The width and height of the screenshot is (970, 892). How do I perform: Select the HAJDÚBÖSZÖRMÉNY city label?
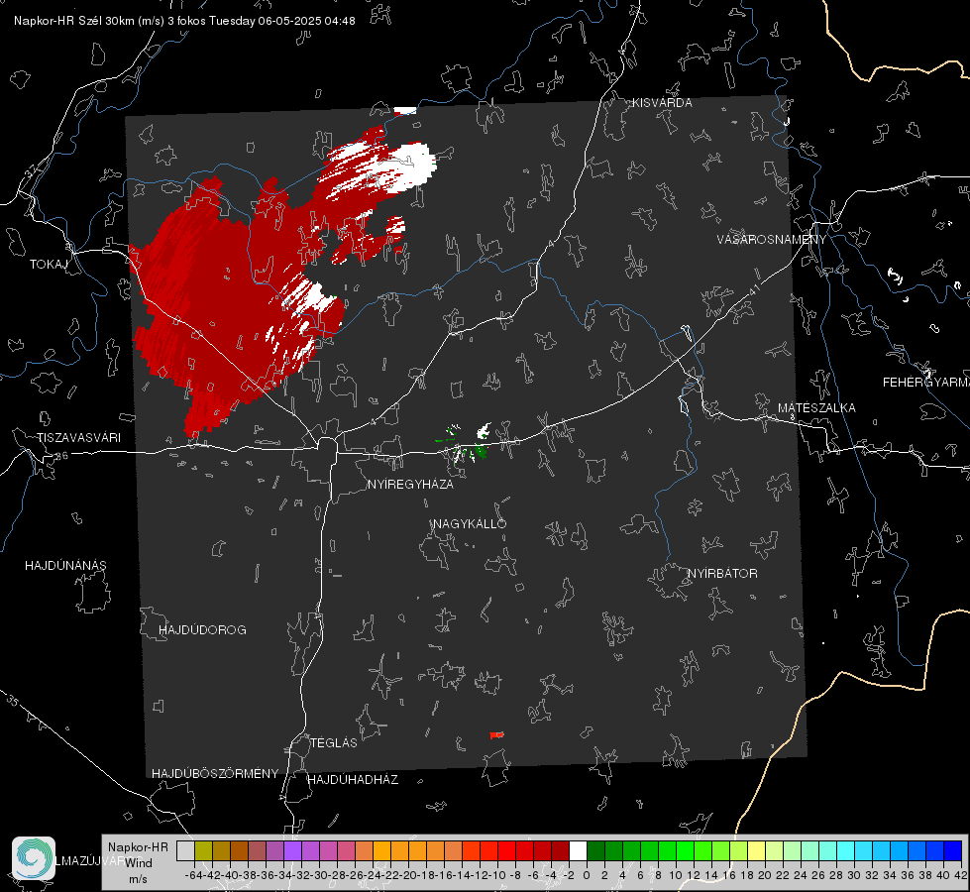point(215,774)
